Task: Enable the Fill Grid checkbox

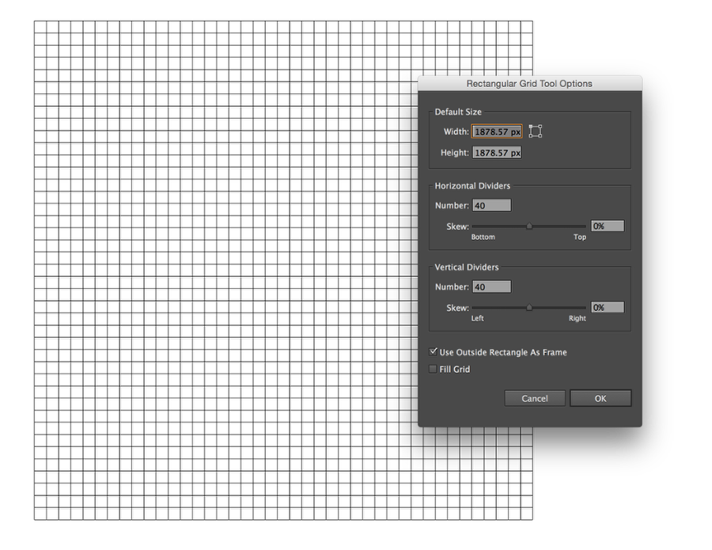Action: (x=434, y=369)
